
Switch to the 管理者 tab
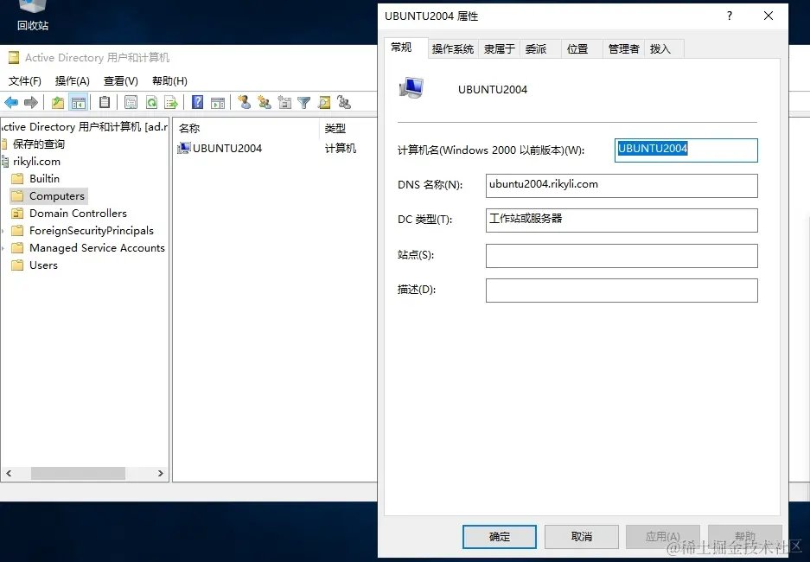622,48
